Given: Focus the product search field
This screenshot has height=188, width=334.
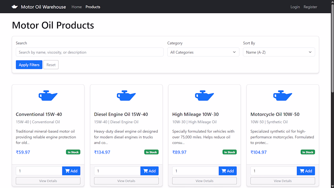Looking at the screenshot, I should 90,52.
